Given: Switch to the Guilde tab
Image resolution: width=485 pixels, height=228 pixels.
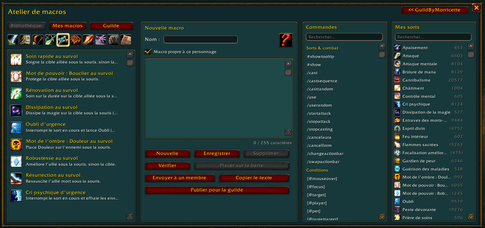Looking at the screenshot, I should coord(111,26).
